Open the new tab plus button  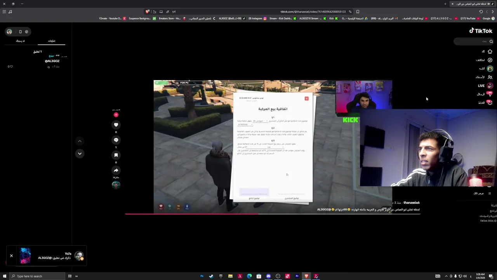click(x=445, y=4)
